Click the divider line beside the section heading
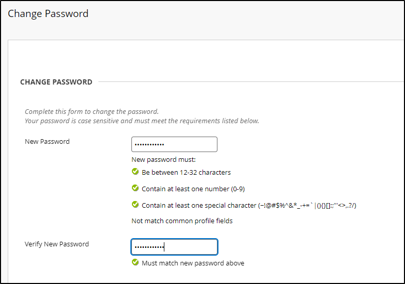Image resolution: width=405 pixels, height=284 pixels. [x=250, y=81]
